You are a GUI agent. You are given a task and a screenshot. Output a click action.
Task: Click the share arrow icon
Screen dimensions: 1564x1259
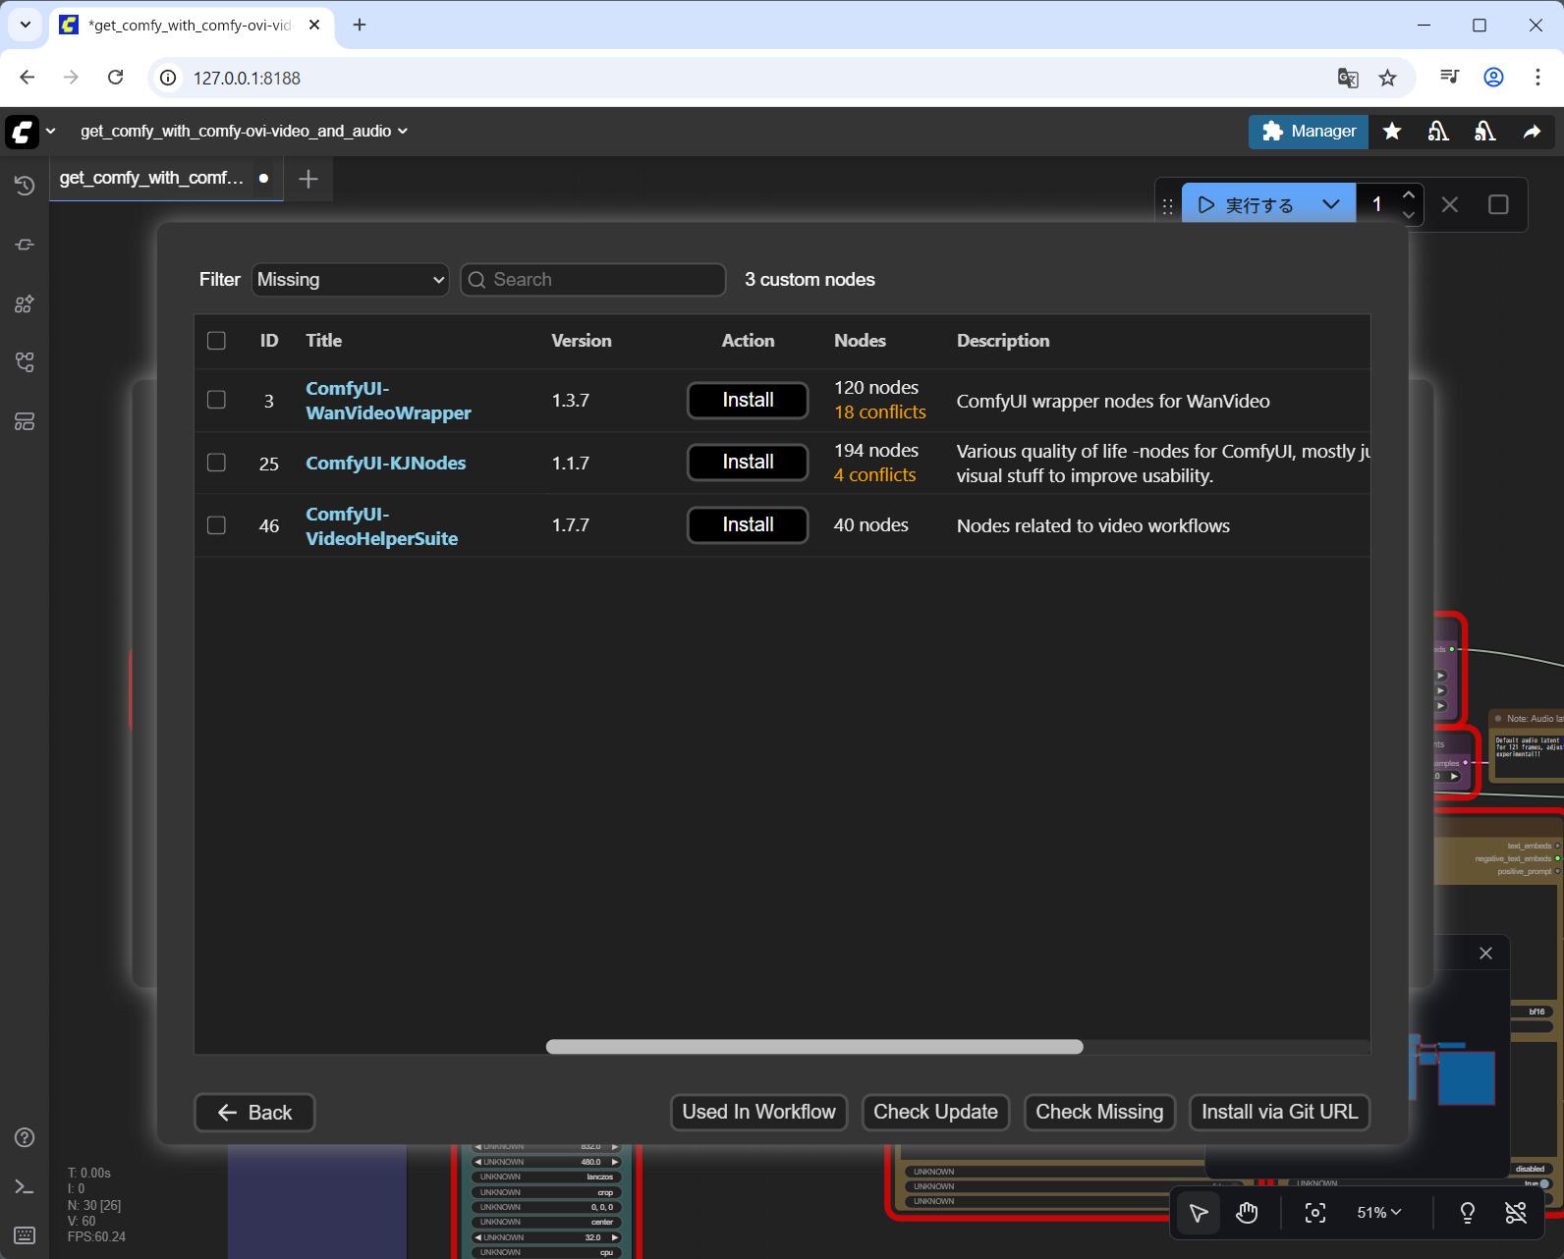pos(1532,132)
